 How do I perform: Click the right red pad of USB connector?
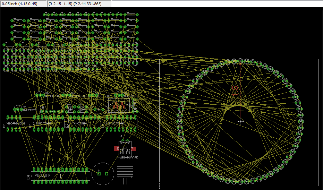click(134, 149)
